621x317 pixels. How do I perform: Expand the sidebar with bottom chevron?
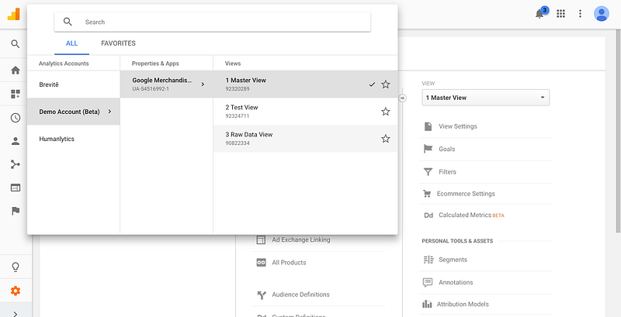[16, 314]
